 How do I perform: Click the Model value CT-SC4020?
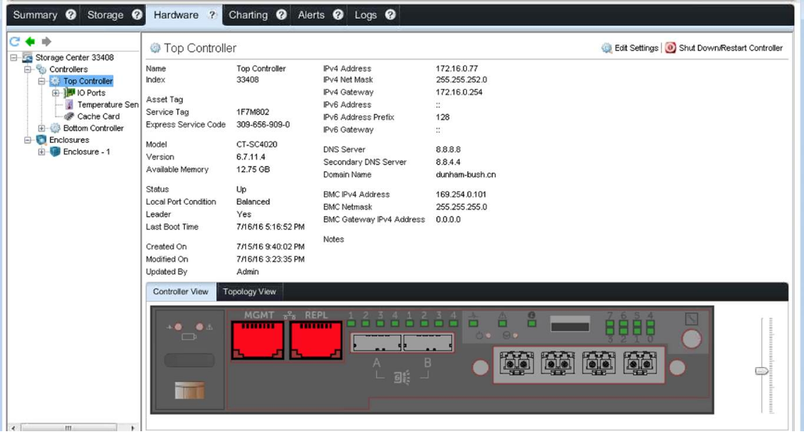[x=257, y=145]
